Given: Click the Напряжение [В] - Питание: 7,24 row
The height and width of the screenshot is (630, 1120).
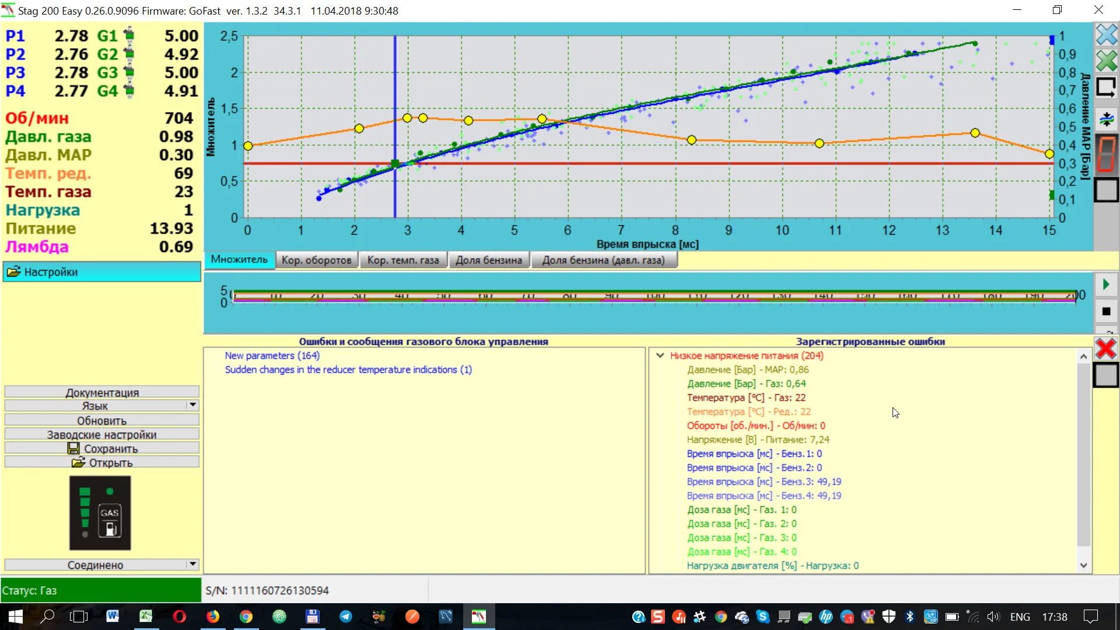Looking at the screenshot, I should 758,439.
